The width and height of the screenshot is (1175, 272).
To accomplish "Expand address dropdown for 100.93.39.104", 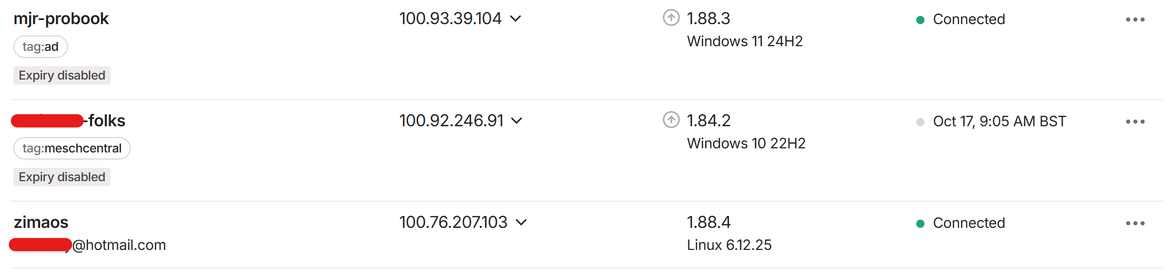I will tap(515, 19).
